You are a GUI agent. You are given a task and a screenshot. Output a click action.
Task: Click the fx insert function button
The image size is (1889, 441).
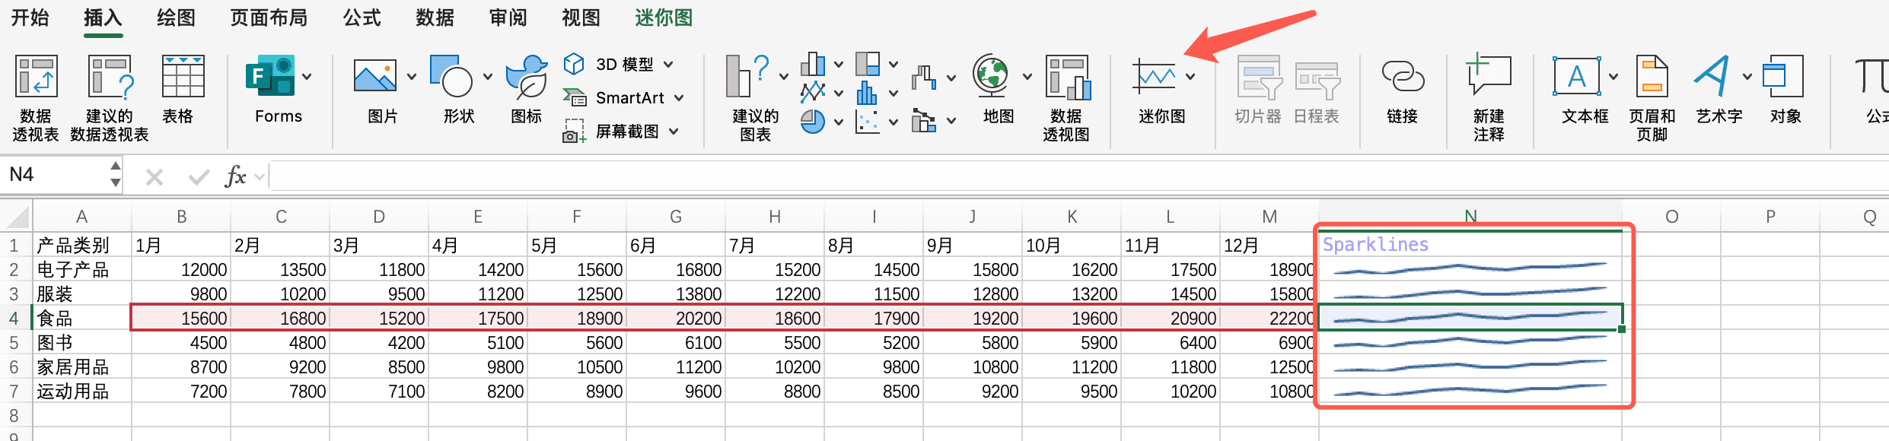(x=235, y=177)
